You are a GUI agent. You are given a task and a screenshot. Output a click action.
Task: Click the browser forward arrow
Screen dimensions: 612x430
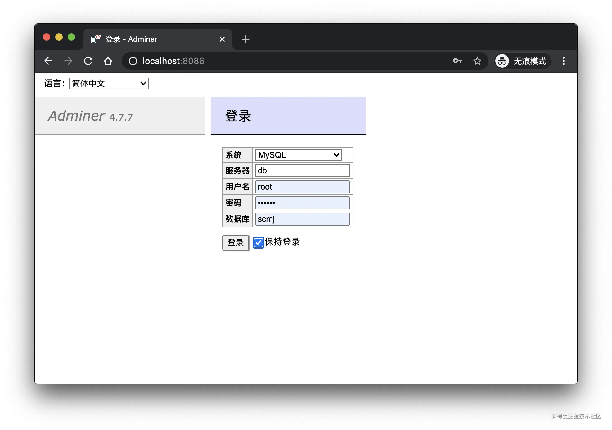[68, 61]
